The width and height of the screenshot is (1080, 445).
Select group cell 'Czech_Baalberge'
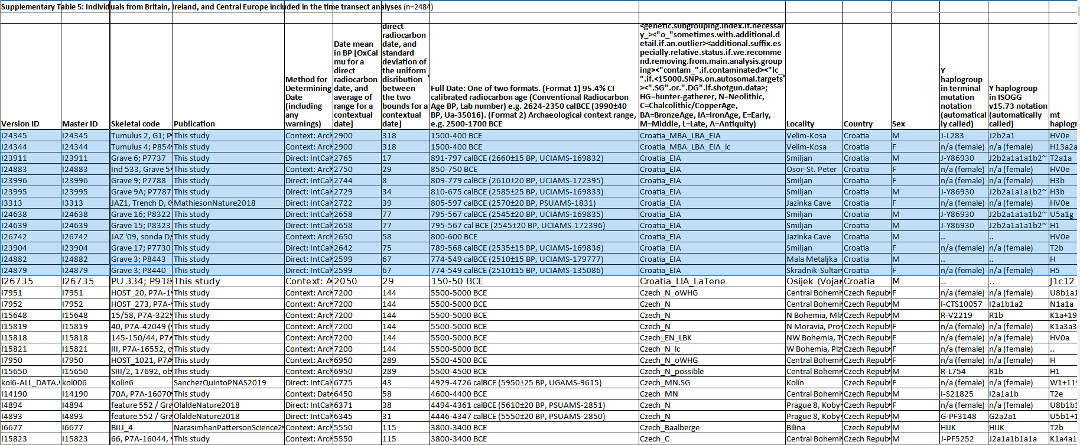pyautogui.click(x=712, y=428)
